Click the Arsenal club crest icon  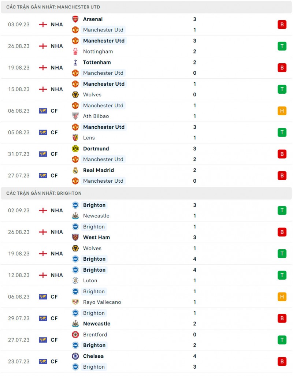(x=75, y=19)
